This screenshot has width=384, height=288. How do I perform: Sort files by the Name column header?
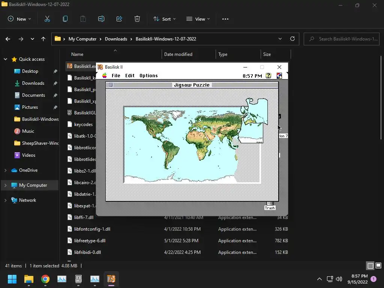click(114, 54)
